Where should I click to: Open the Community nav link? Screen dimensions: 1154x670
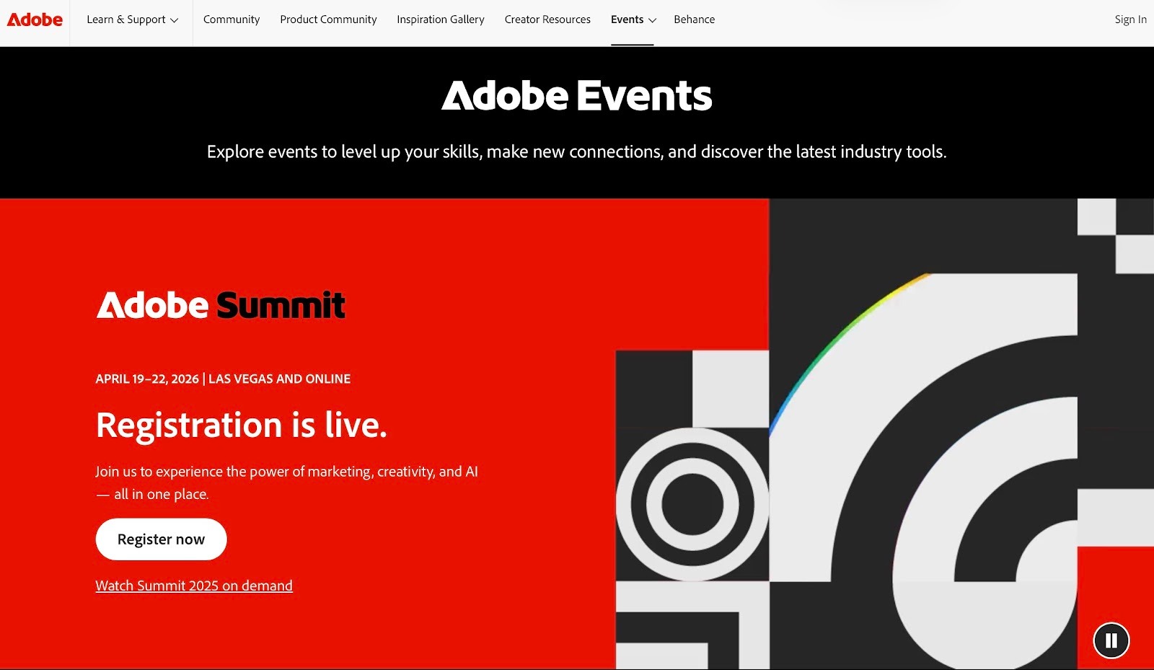[232, 19]
